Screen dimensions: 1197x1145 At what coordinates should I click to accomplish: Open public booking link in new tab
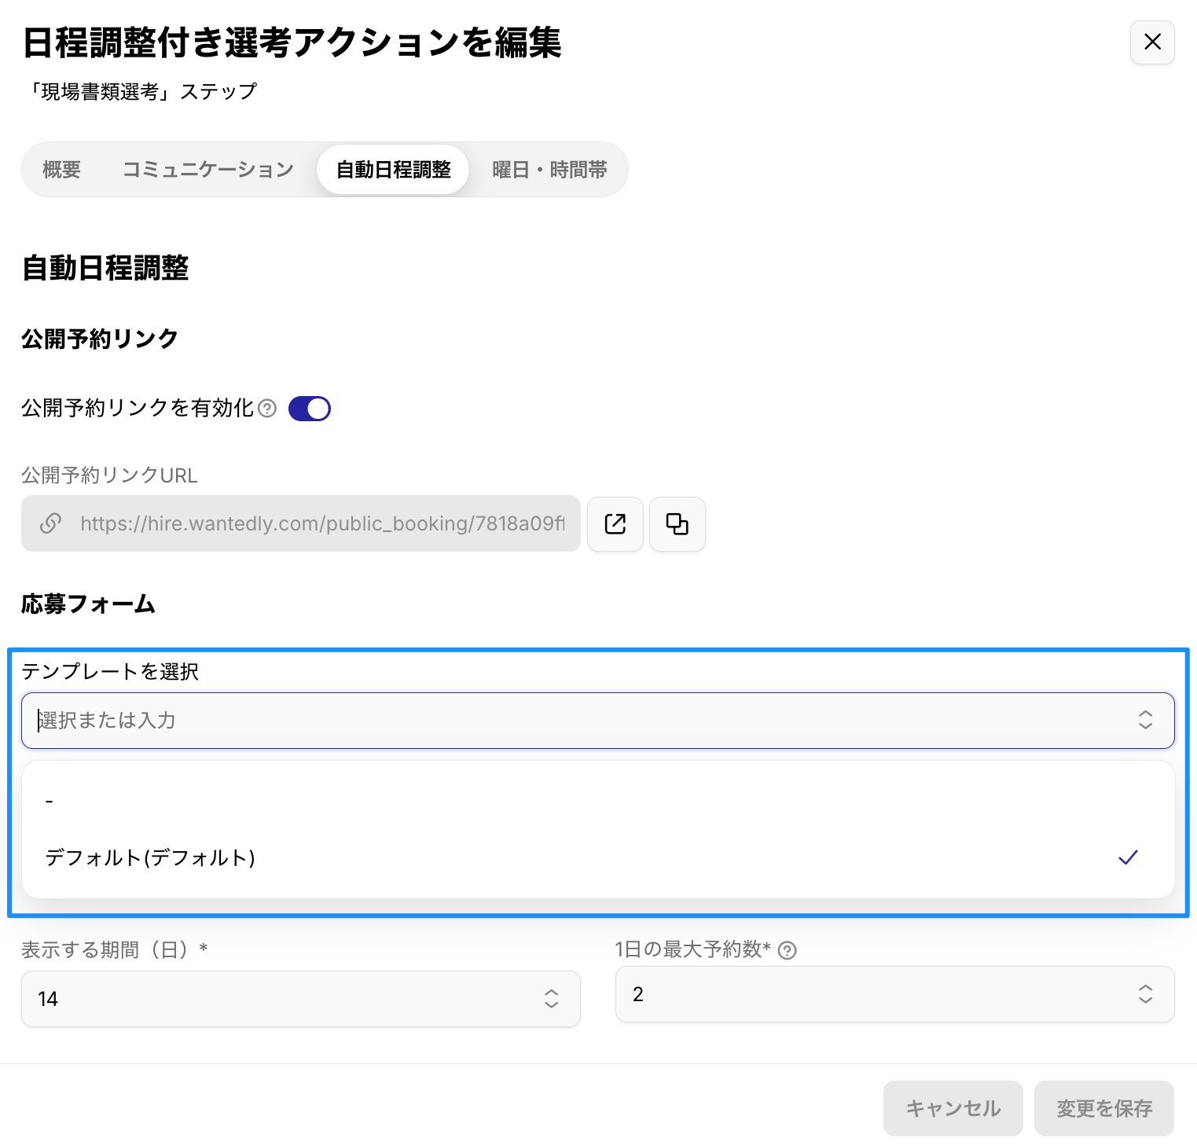[x=615, y=524]
